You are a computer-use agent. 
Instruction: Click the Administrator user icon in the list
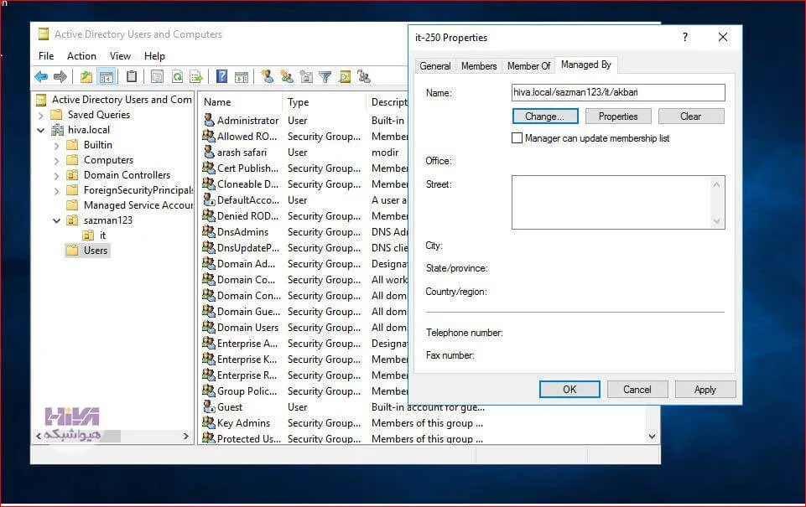click(209, 120)
